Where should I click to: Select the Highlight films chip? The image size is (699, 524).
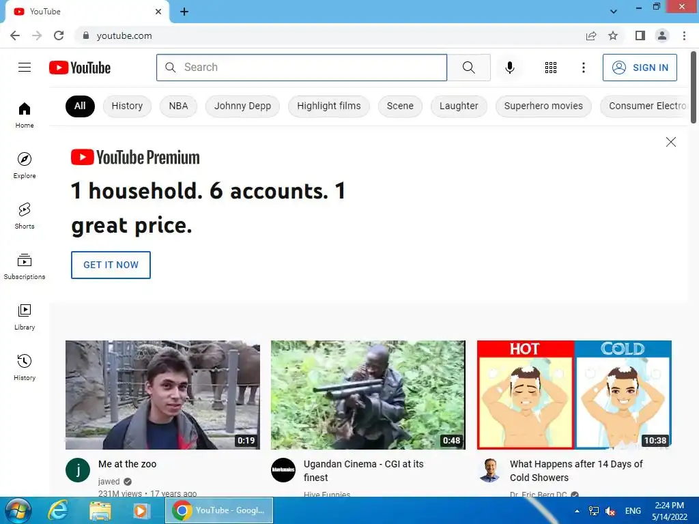tap(328, 106)
